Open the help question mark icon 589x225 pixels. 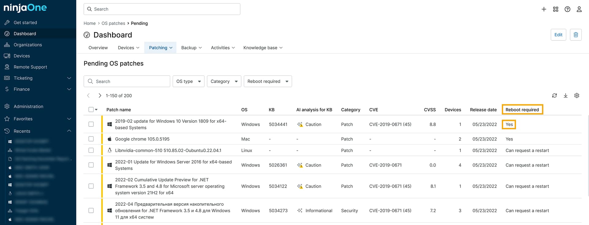pyautogui.click(x=568, y=9)
